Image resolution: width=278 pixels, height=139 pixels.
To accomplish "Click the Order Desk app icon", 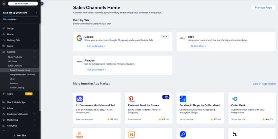I will [x=234, y=99].
